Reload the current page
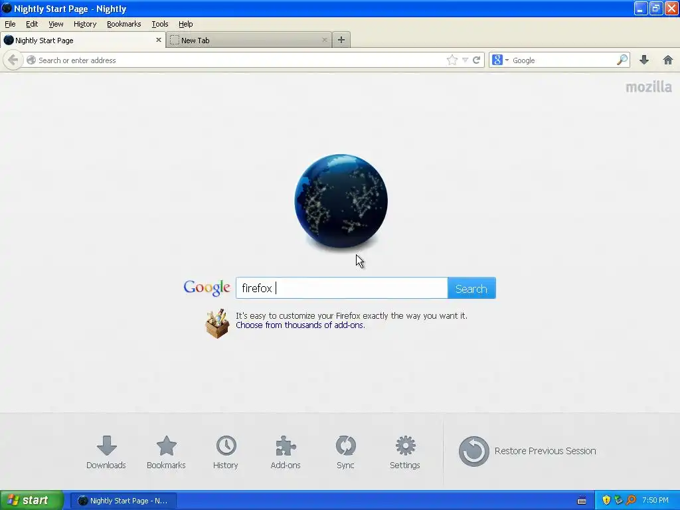Image resolution: width=680 pixels, height=510 pixels. tap(476, 60)
